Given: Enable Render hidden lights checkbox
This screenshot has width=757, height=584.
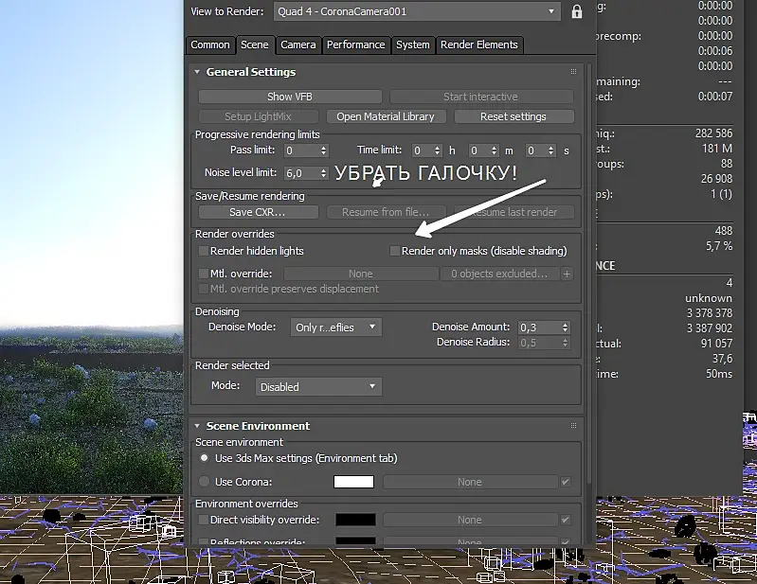Looking at the screenshot, I should pyautogui.click(x=204, y=251).
